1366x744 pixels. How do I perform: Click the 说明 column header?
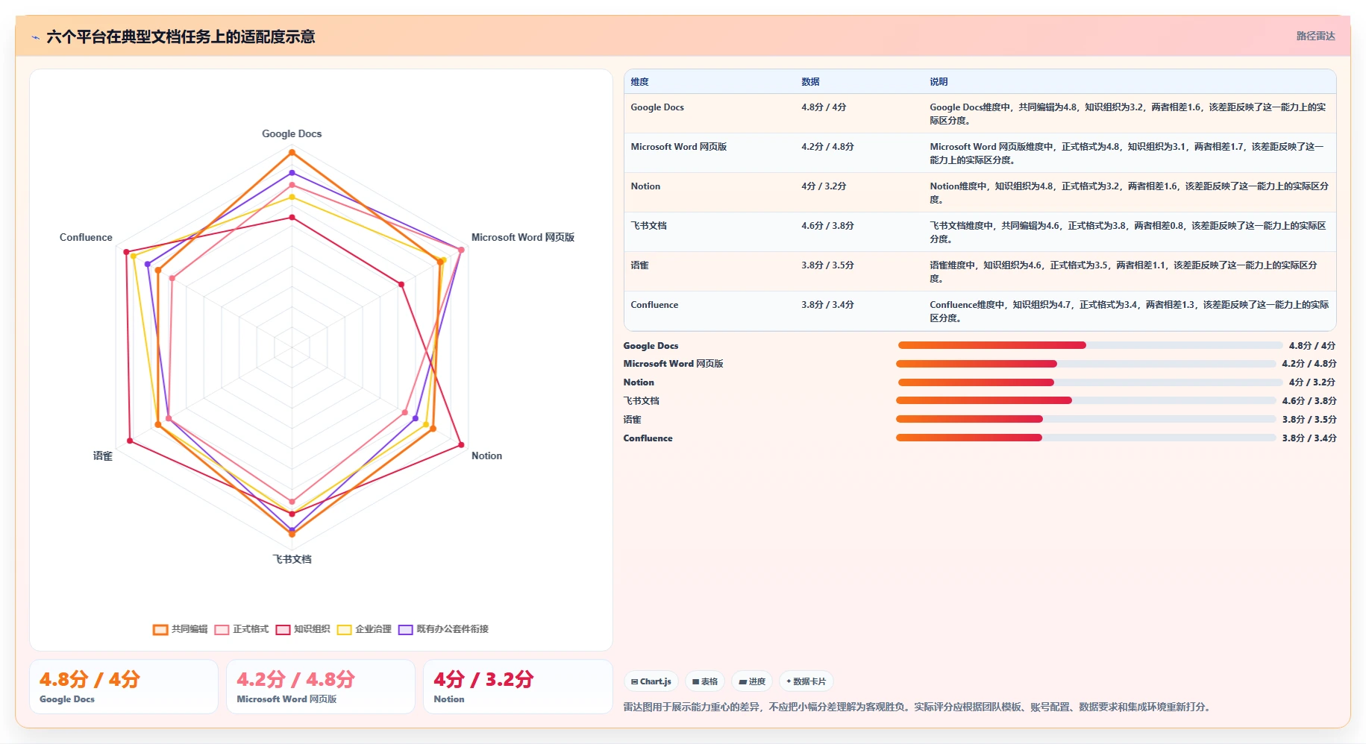tap(939, 82)
